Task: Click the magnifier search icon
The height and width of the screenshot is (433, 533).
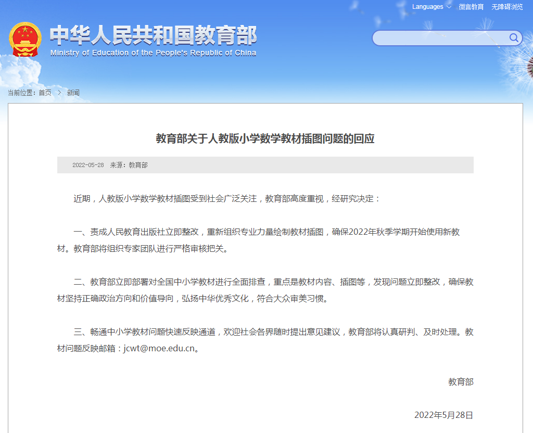Action: [x=514, y=37]
